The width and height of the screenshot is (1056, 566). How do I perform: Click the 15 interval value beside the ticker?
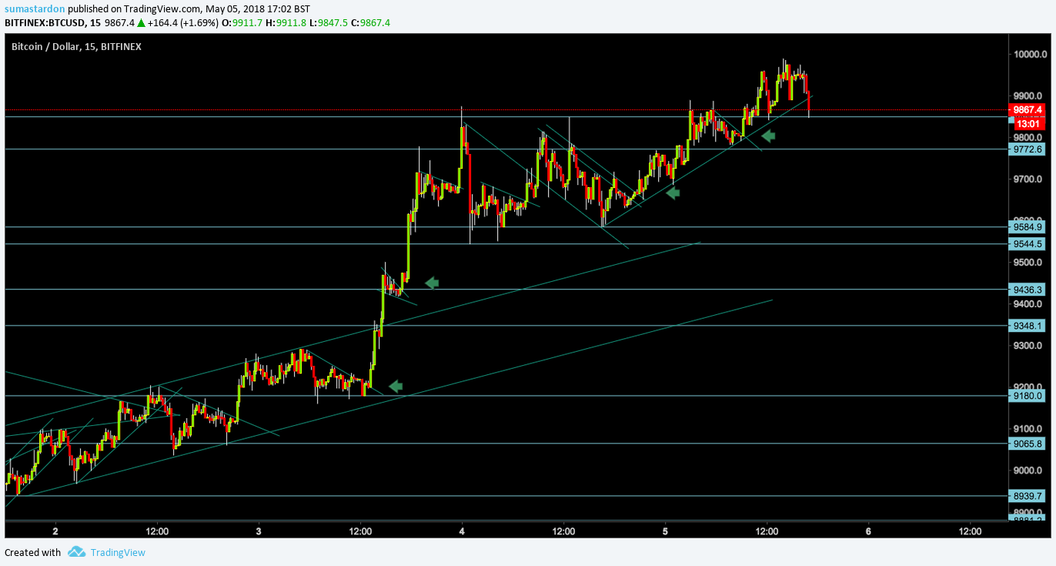(x=95, y=23)
